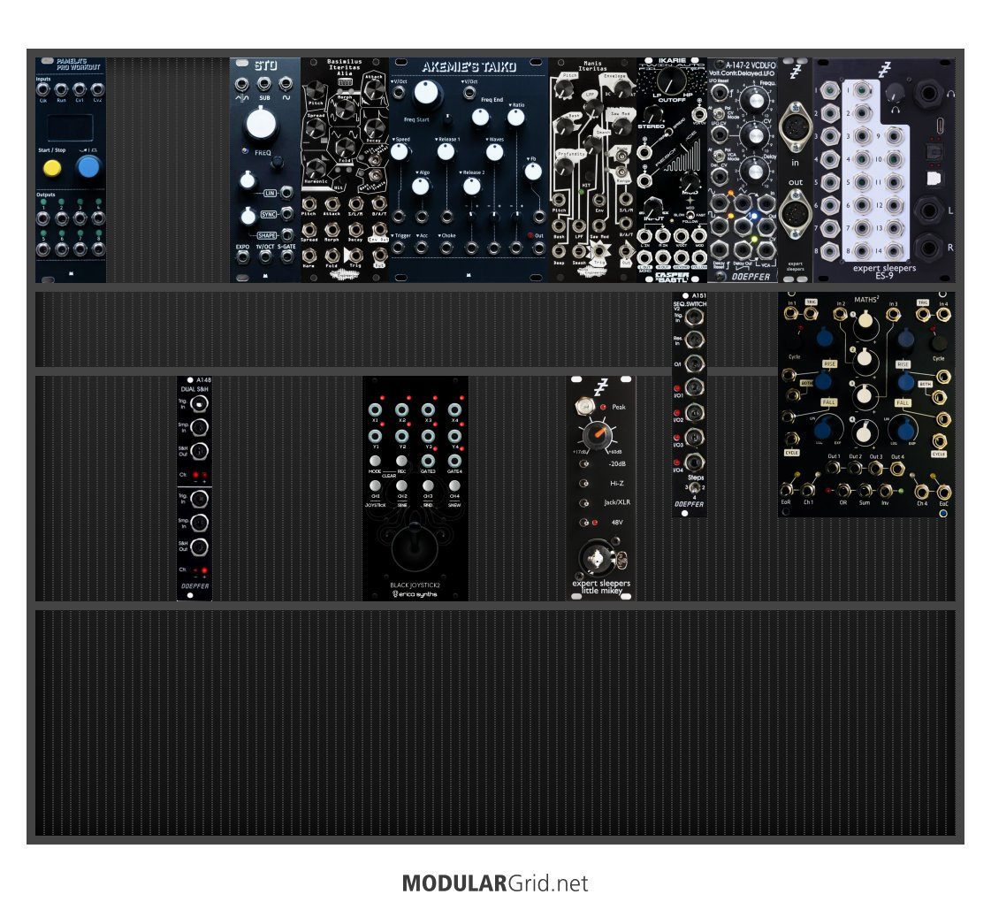Click the Algo knob on Akemie's Taiko

coord(420,186)
